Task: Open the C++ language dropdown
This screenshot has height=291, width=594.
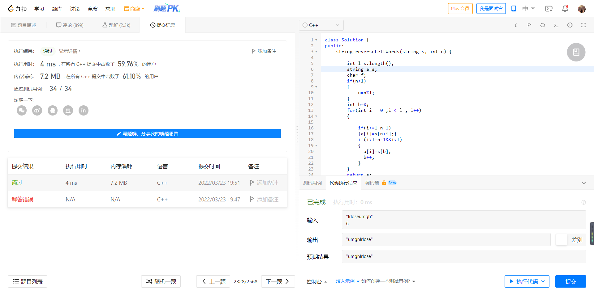Action: pyautogui.click(x=321, y=25)
